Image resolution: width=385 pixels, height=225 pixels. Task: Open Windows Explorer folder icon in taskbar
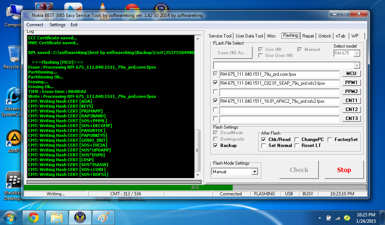[56, 217]
